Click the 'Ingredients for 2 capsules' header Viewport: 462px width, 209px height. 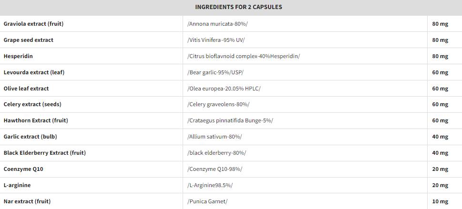tap(238, 7)
